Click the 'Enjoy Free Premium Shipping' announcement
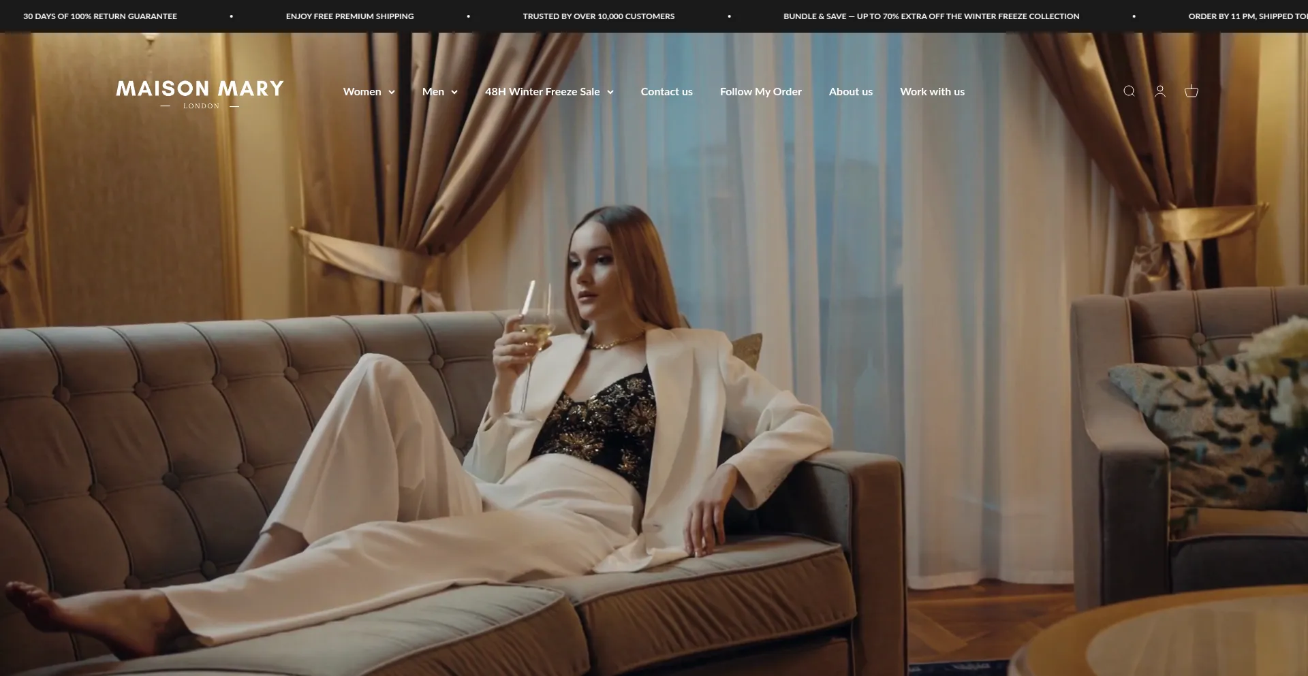 (x=349, y=16)
